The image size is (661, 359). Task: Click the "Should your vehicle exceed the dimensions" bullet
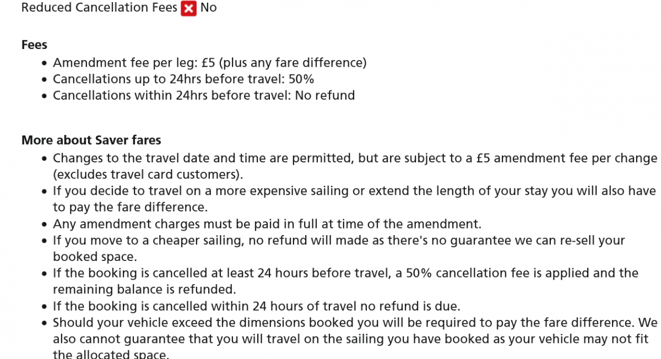point(355,322)
